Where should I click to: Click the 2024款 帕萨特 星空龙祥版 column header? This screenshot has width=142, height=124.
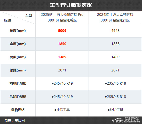115,17
